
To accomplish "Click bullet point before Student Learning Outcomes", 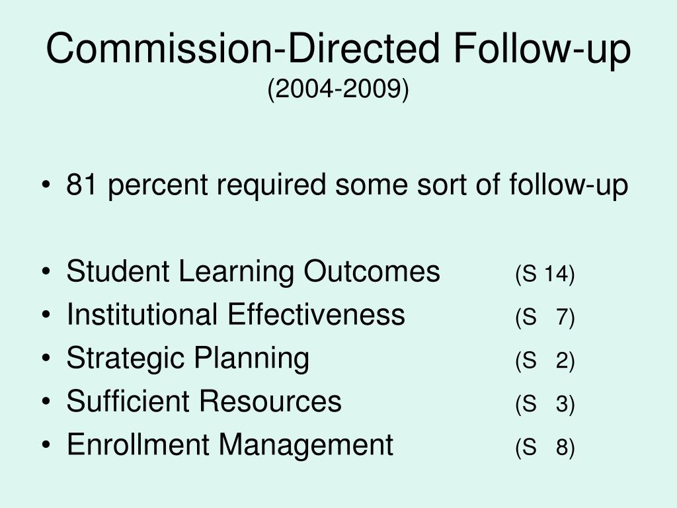I will coord(46,272).
